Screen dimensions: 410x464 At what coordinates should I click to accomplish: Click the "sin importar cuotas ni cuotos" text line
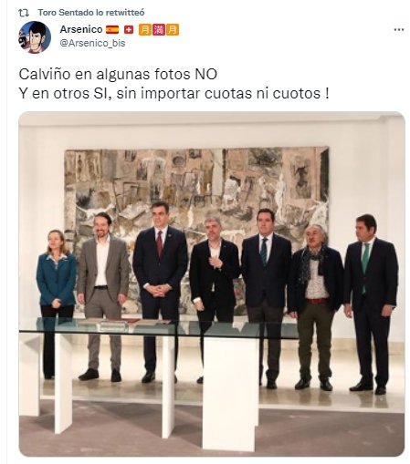(x=218, y=94)
